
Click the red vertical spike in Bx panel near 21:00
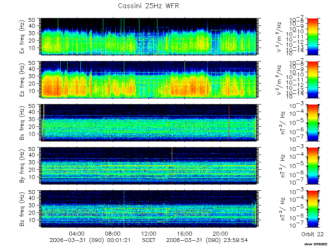[x=229, y=123]
